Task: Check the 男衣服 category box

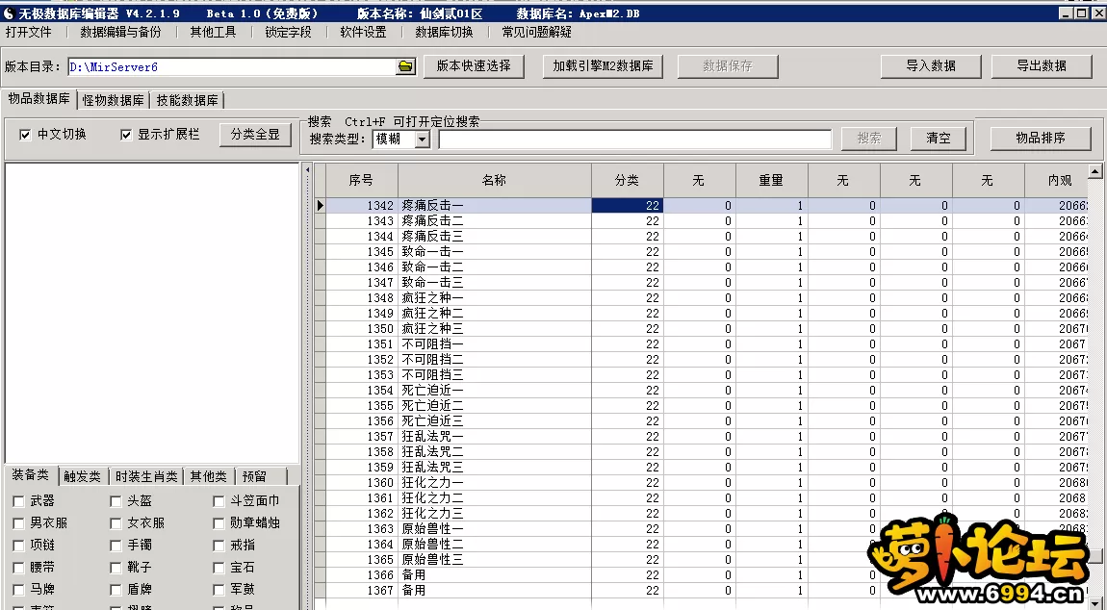Action: click(19, 523)
